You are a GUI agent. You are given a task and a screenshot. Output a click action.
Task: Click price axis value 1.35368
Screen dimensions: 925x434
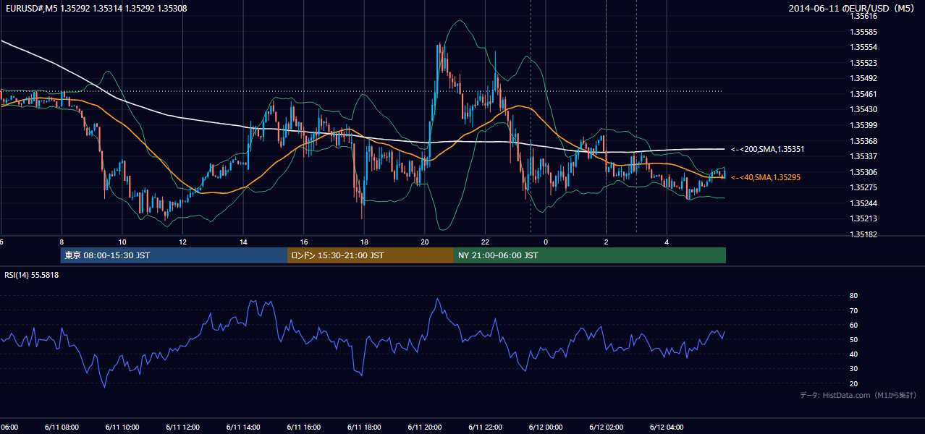(864, 142)
